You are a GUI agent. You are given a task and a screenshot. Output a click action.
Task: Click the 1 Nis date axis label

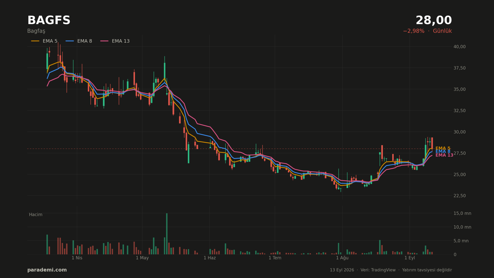pos(77,258)
